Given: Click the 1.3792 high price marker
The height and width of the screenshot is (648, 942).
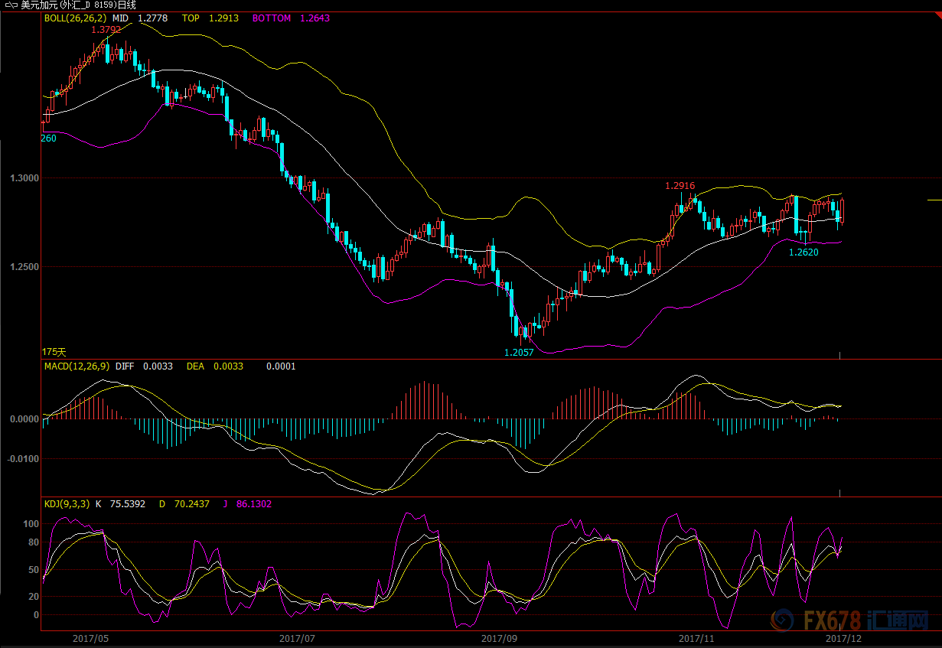Looking at the screenshot, I should pos(106,31).
